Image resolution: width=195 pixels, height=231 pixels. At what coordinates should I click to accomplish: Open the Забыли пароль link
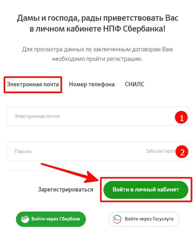161,151
